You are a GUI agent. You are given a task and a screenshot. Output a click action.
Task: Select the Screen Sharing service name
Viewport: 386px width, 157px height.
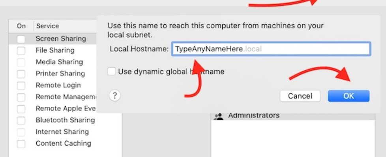click(60, 39)
